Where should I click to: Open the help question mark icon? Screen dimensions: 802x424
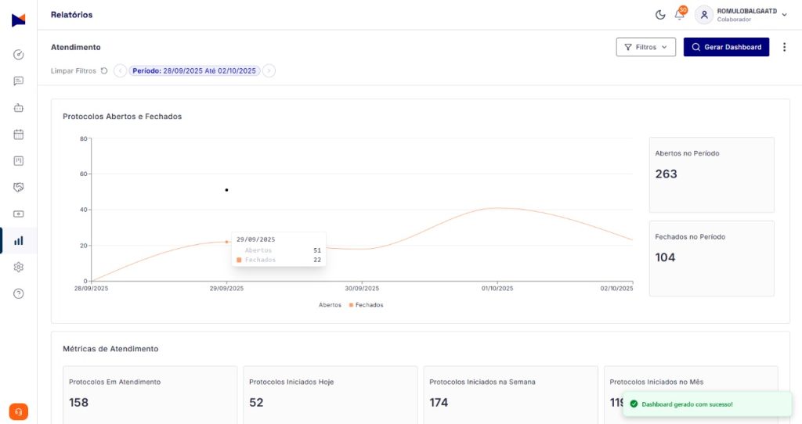point(19,294)
